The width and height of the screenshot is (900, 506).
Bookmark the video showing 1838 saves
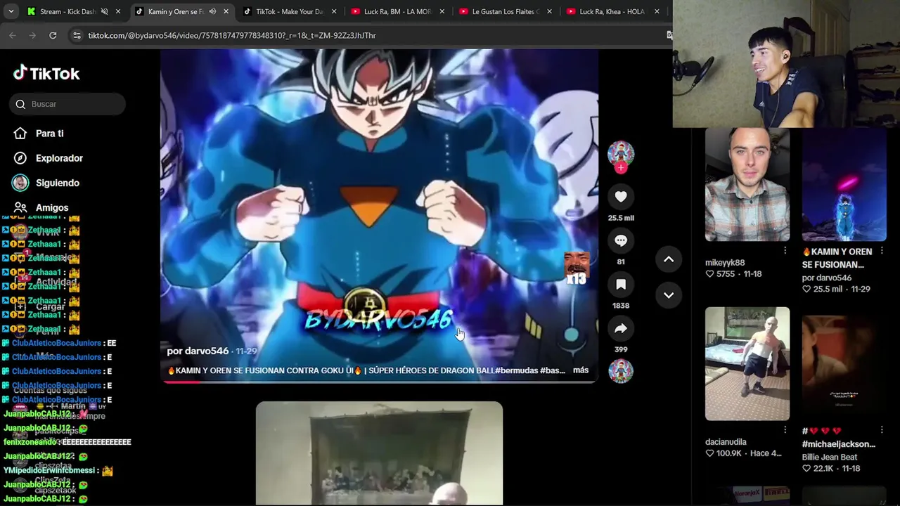(620, 285)
